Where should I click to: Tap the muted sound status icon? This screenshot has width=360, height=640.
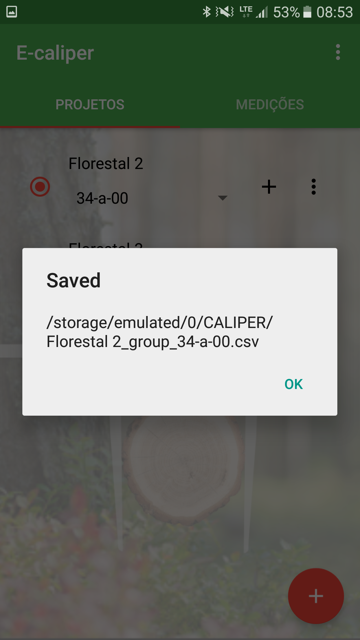coord(225,12)
